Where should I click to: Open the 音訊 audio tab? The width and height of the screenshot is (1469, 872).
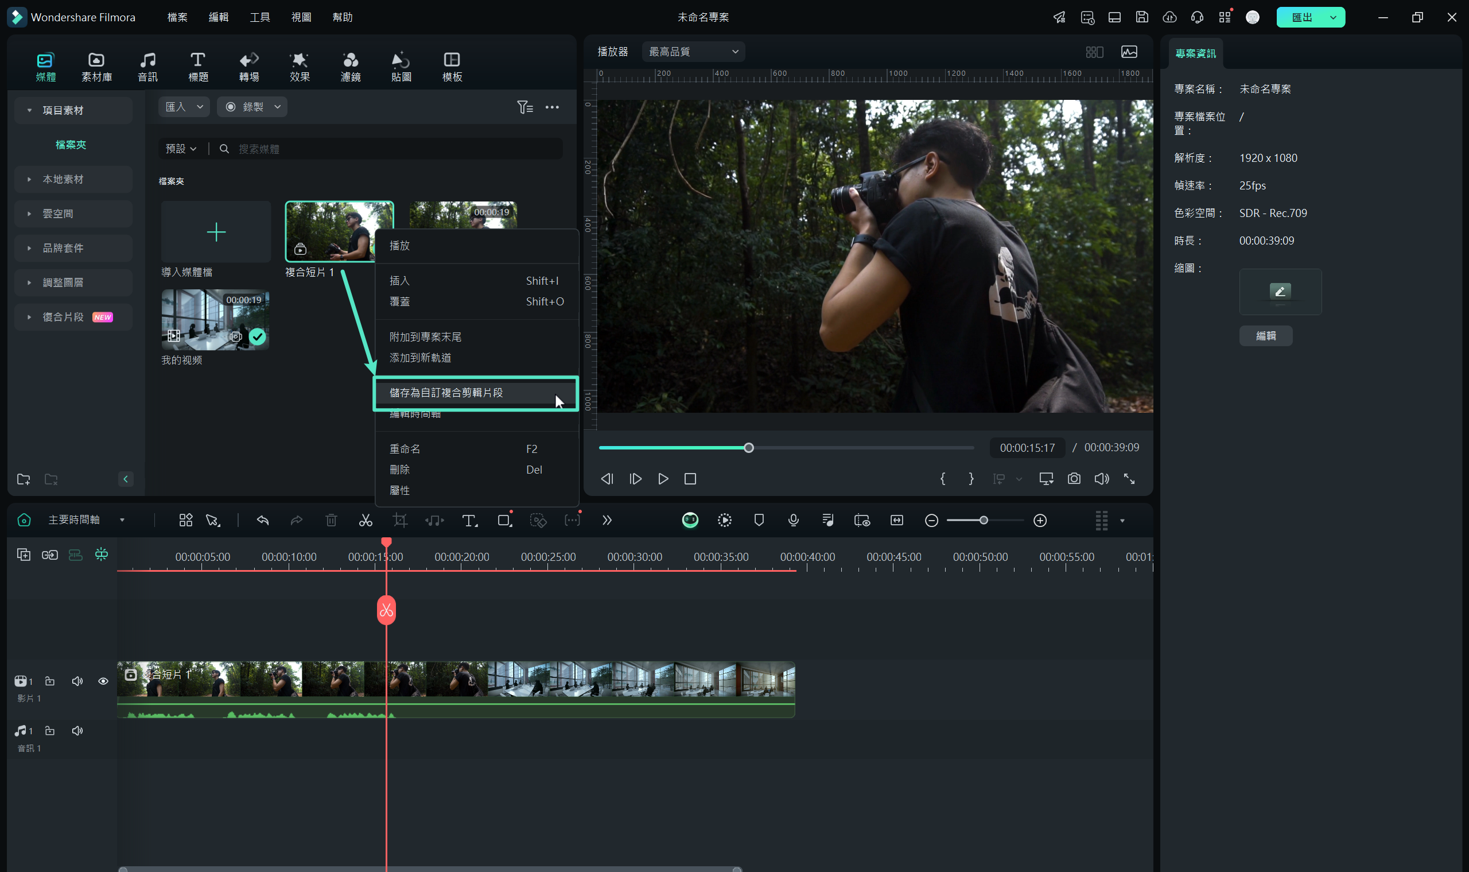(x=147, y=67)
